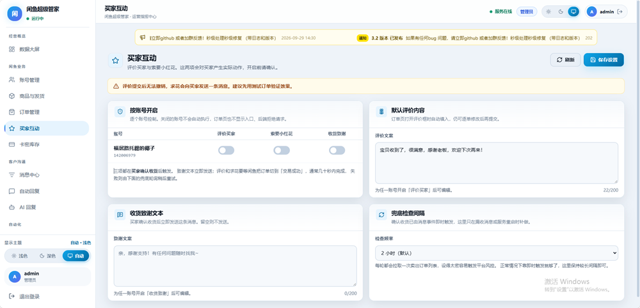Switch on the 收货致谢 toggle
This screenshot has height=308, width=640.
337,150
